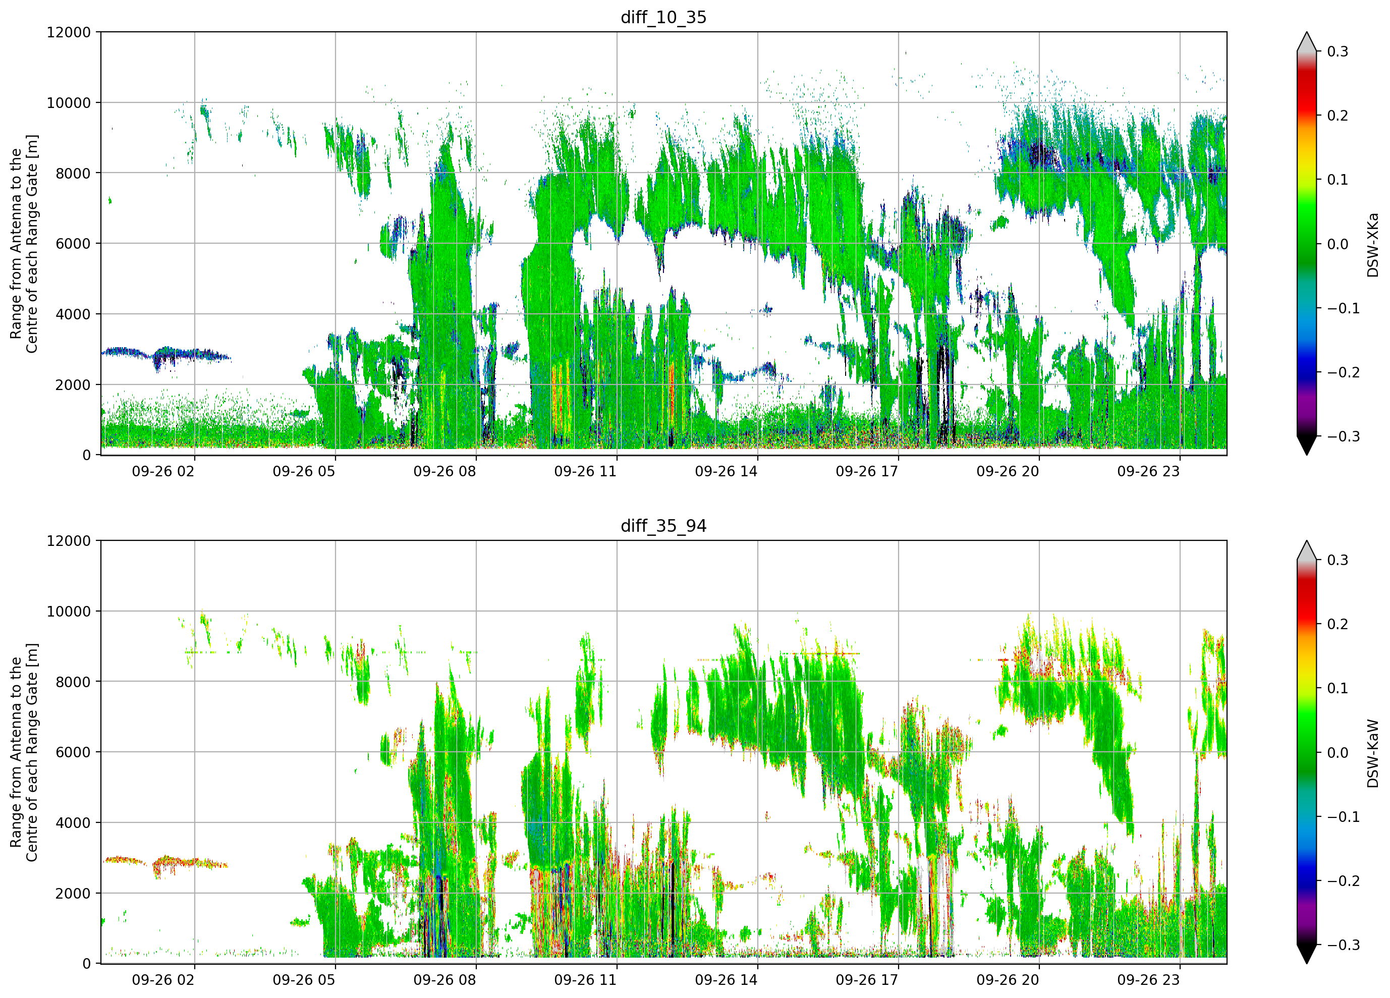Click the "−0.2" tick on DSW-XKa colorbar
The width and height of the screenshot is (1390, 998).
[x=1344, y=373]
